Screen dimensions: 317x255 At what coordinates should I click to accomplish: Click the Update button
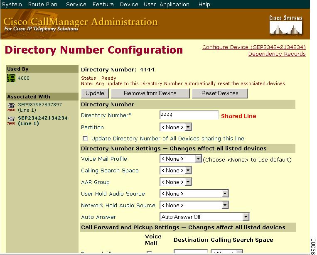click(95, 93)
